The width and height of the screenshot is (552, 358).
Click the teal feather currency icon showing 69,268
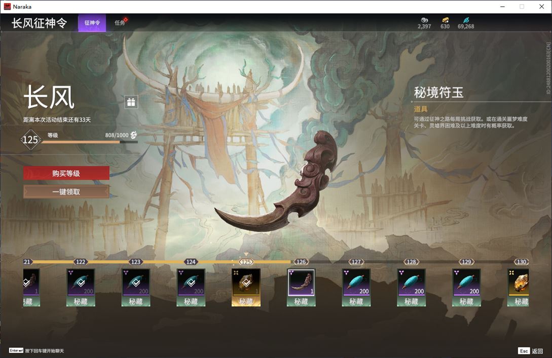tap(466, 20)
